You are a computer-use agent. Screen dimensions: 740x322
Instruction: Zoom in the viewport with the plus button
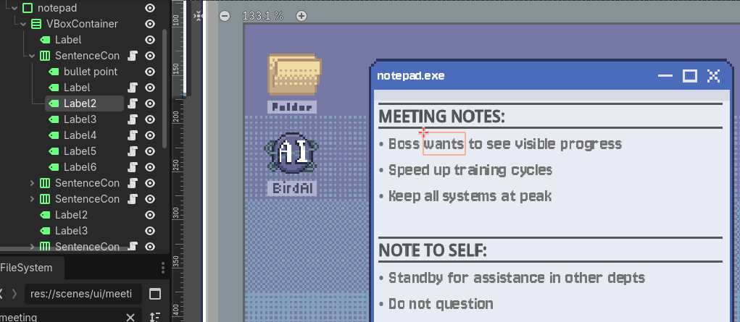pyautogui.click(x=301, y=16)
